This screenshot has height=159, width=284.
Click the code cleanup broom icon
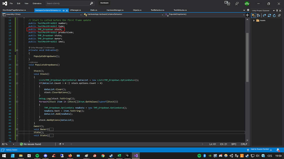pos(60,144)
